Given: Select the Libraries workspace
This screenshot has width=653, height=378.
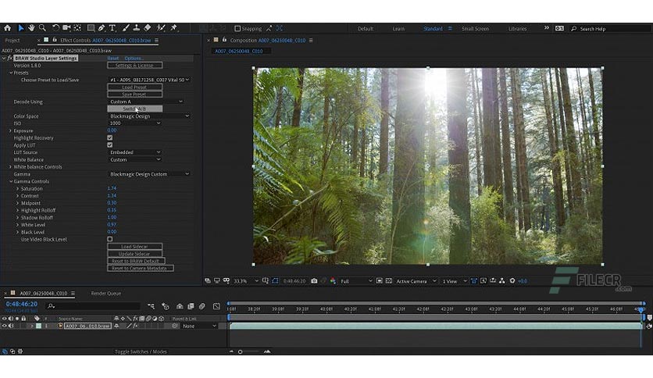Looking at the screenshot, I should click(x=517, y=29).
